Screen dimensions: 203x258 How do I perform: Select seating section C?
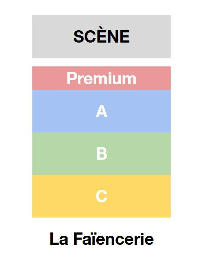point(101,196)
